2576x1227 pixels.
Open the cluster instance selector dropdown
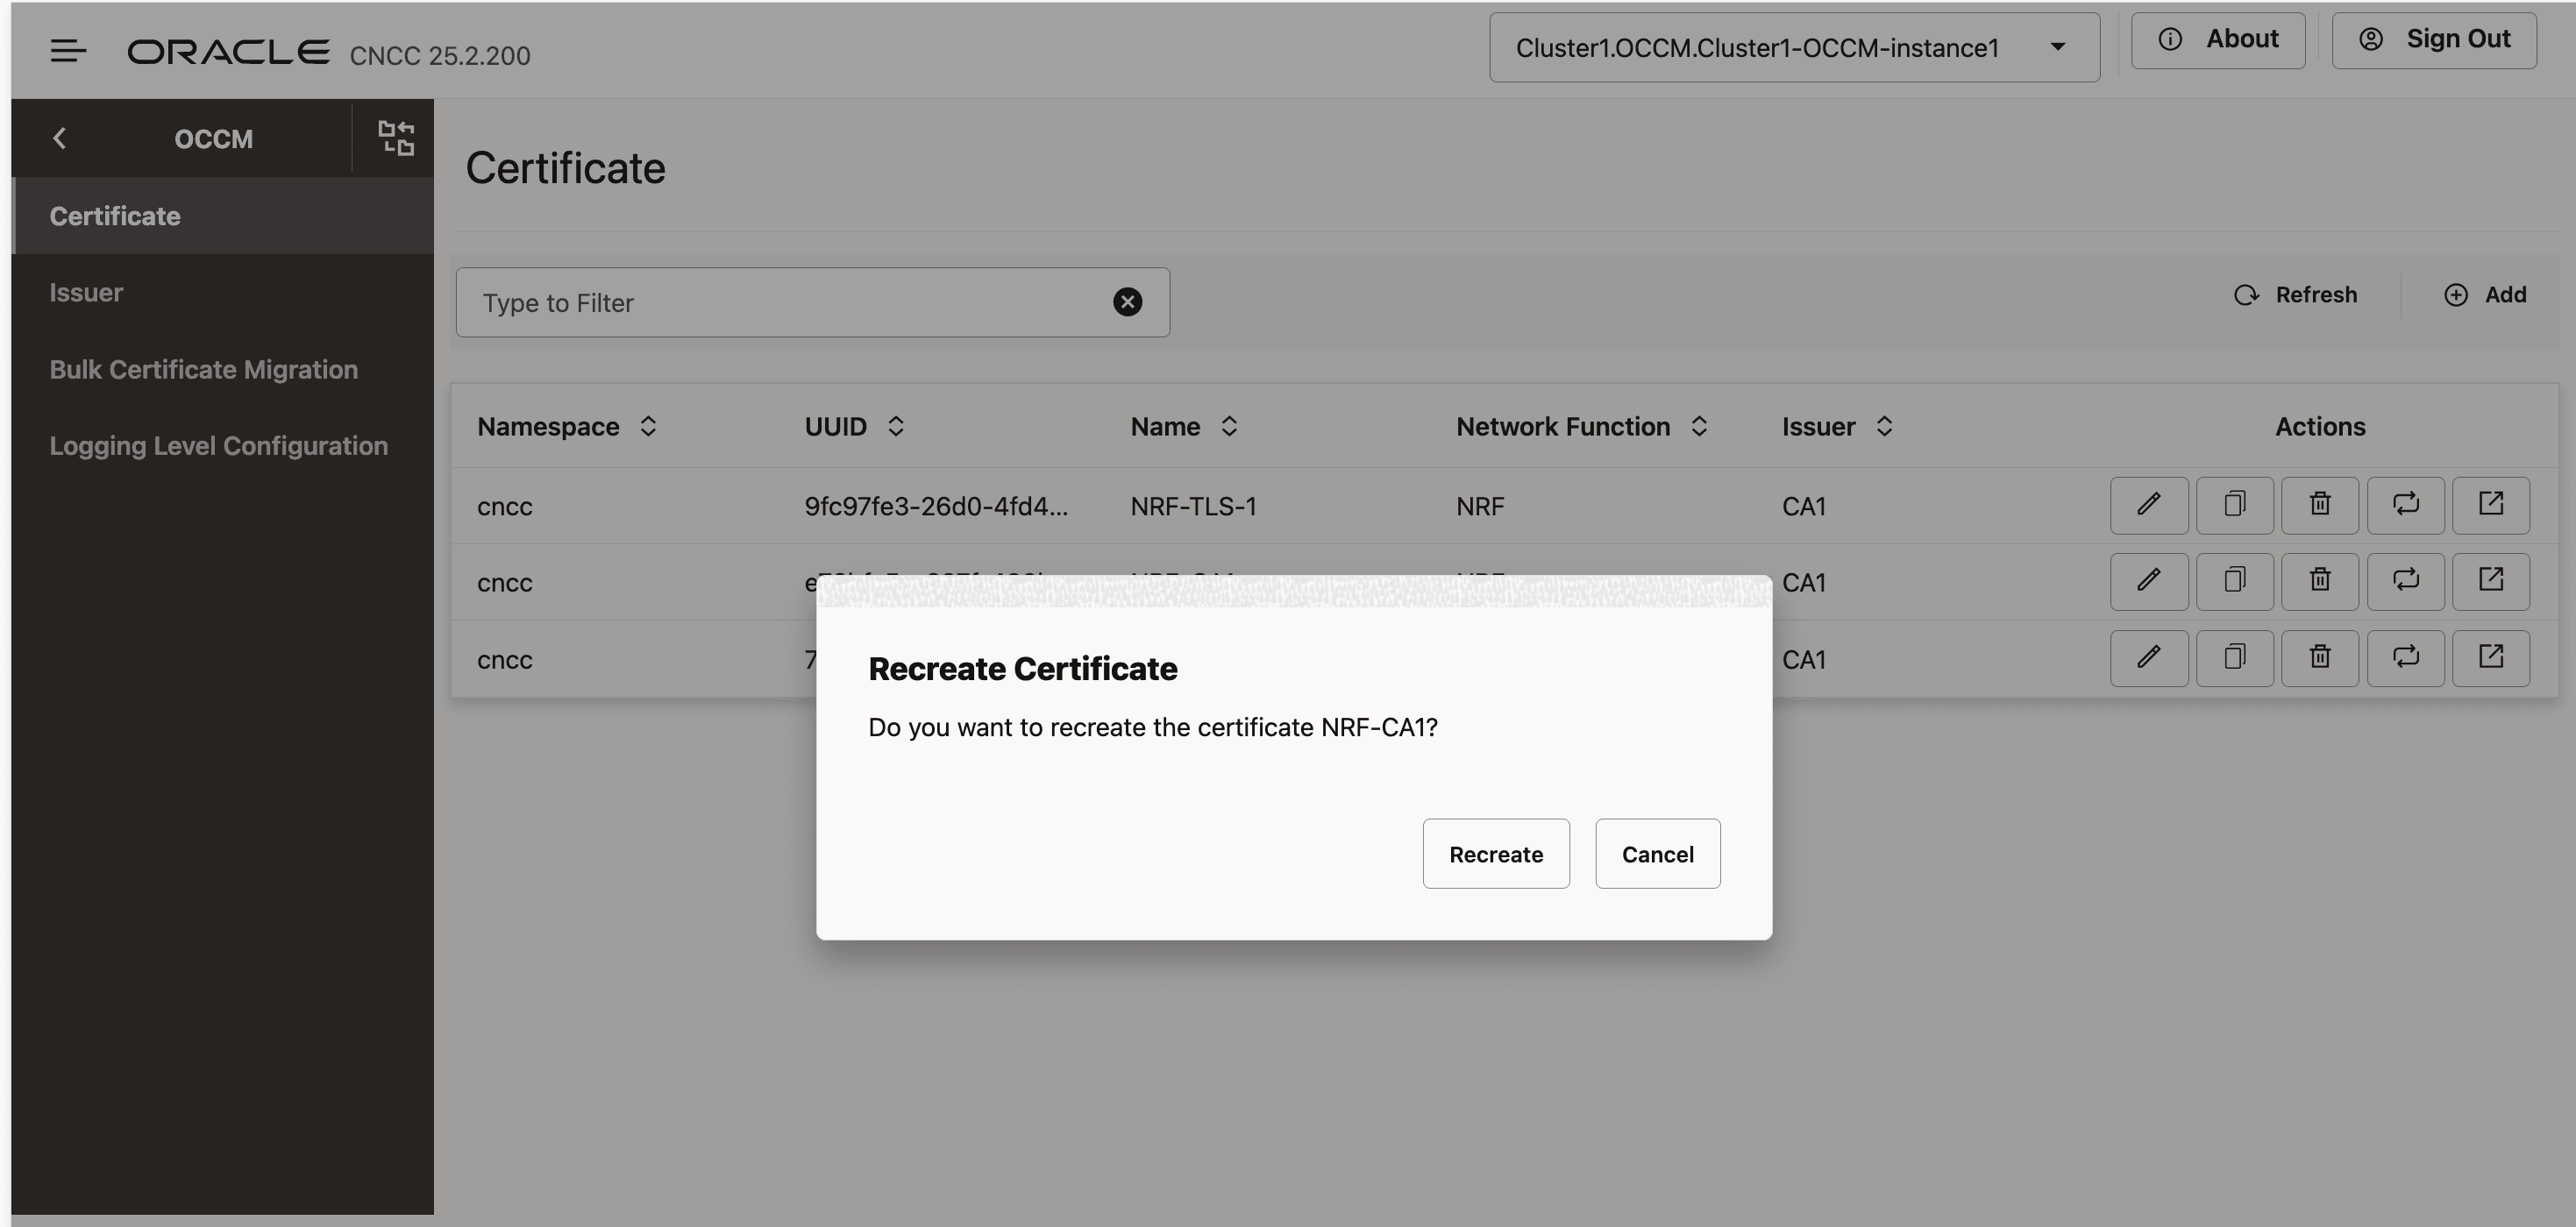click(2058, 47)
